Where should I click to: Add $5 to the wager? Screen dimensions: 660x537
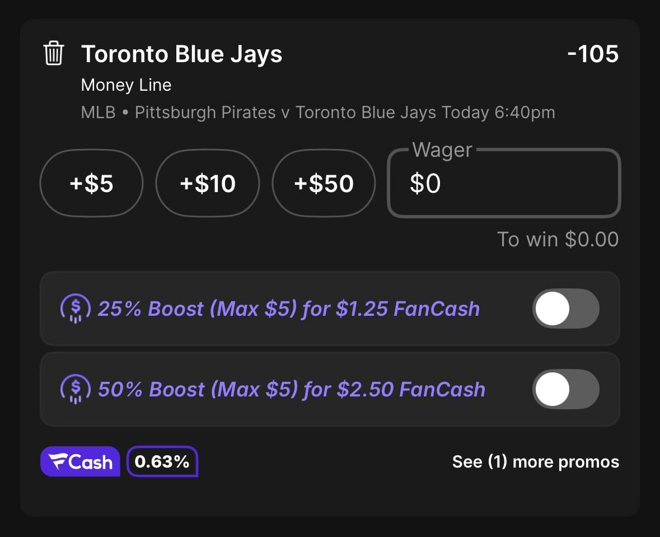click(91, 183)
